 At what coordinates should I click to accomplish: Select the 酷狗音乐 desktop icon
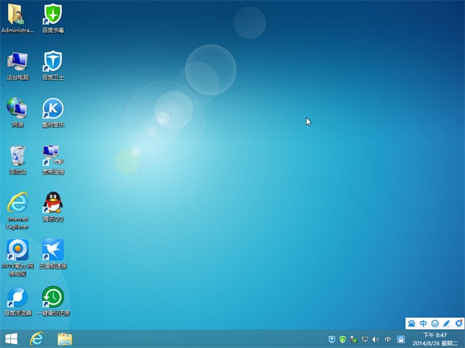(53, 109)
